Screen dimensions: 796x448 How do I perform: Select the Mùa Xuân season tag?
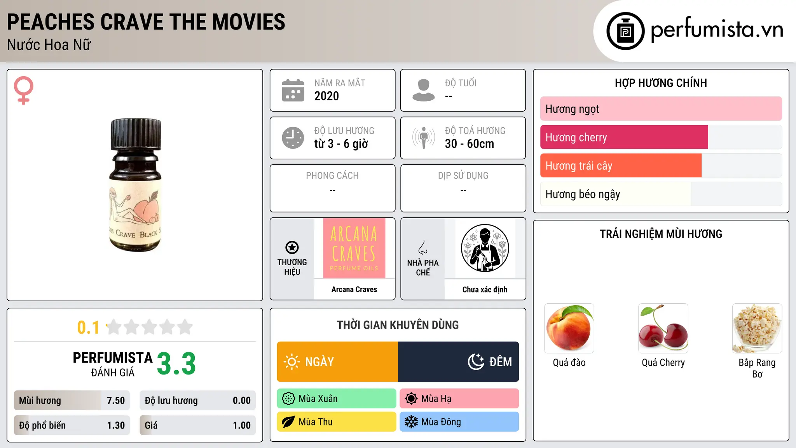coord(337,399)
